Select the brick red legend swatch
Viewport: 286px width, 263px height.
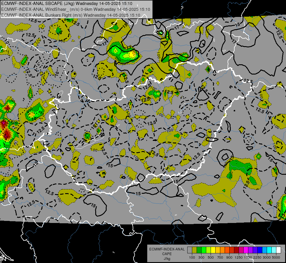[x=232, y=250]
